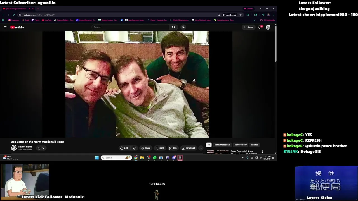
Task: Open Discord from the taskbar
Action: pos(174,158)
